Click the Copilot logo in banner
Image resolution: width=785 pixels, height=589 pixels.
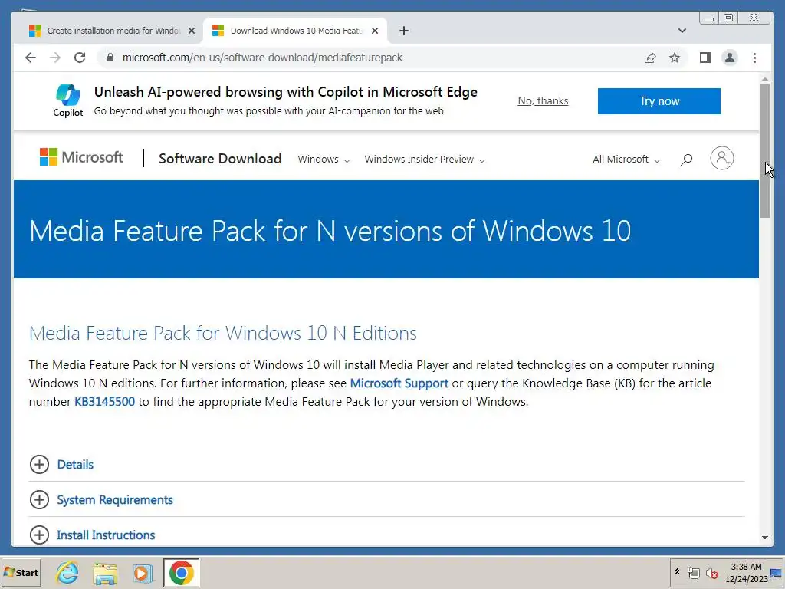(x=68, y=100)
